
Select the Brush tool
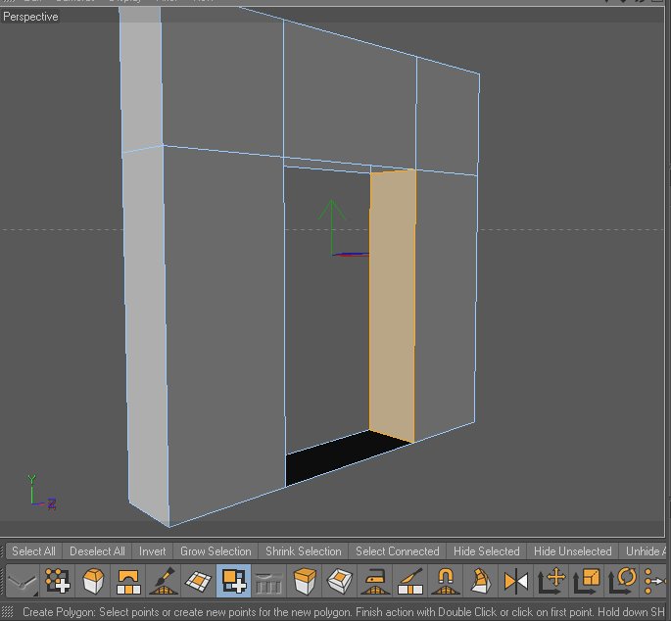163,581
